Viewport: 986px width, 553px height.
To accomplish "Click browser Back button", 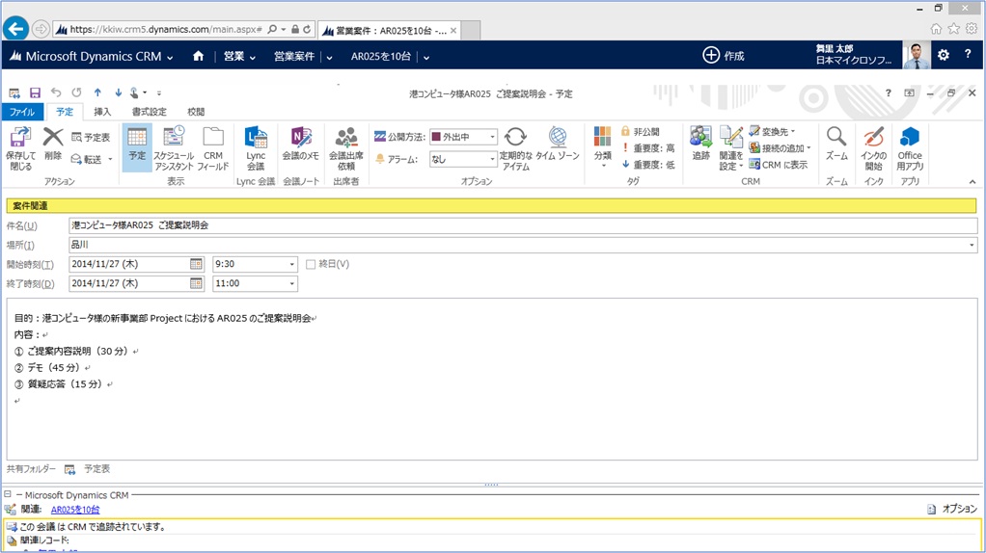I will [15, 29].
